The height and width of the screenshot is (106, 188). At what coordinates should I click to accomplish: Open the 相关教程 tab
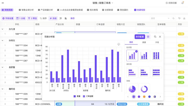[92, 10]
